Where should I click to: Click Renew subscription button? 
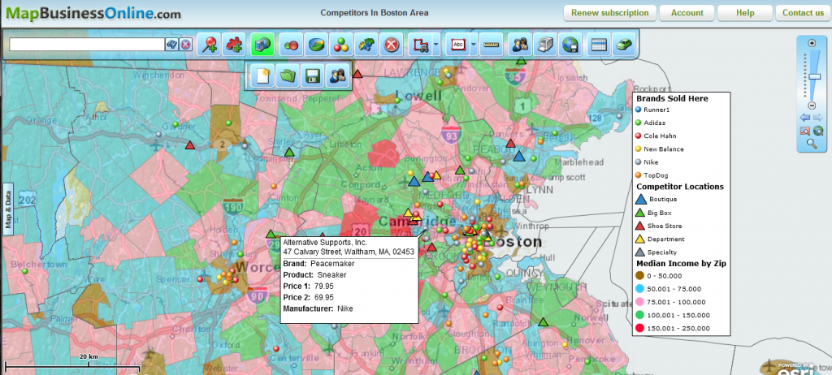click(x=609, y=13)
